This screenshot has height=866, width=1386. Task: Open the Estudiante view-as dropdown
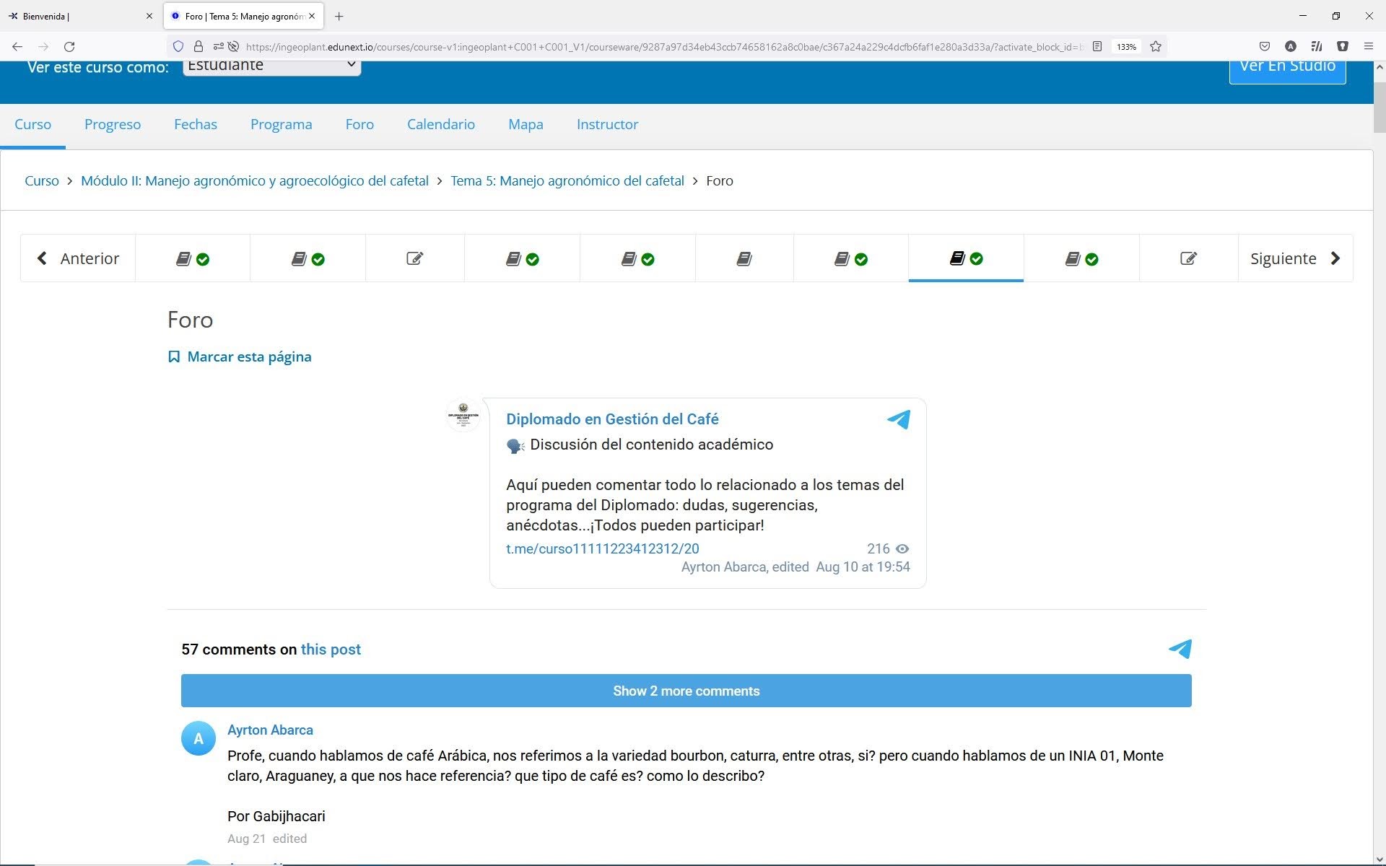point(271,66)
